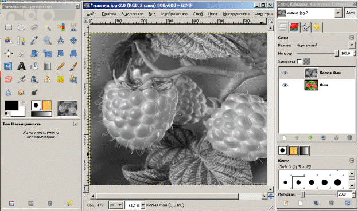Viewport: 358px width, 211px height.
Task: Select the Ink tool
Action: pos(34,79)
